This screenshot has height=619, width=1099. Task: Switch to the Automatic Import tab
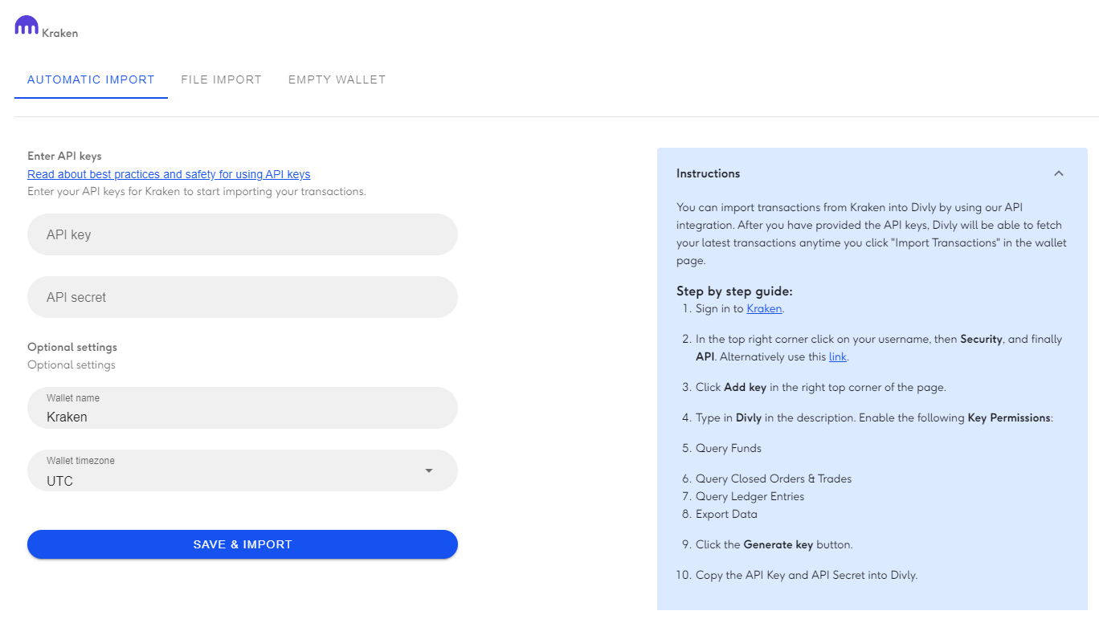click(91, 80)
